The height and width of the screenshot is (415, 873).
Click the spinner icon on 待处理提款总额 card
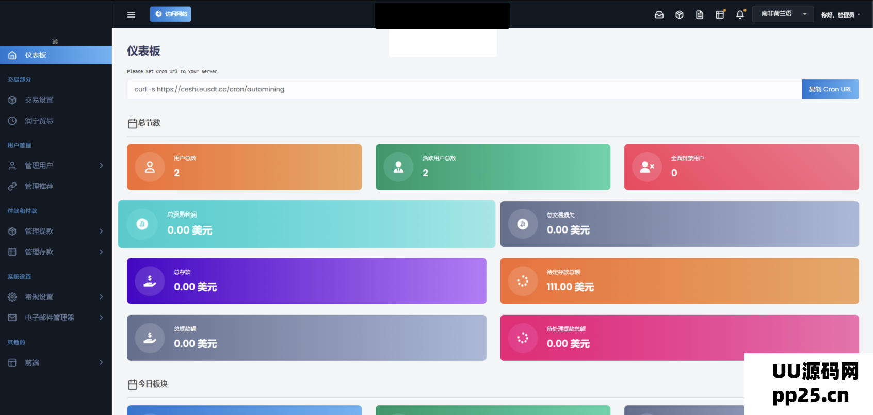(x=523, y=338)
